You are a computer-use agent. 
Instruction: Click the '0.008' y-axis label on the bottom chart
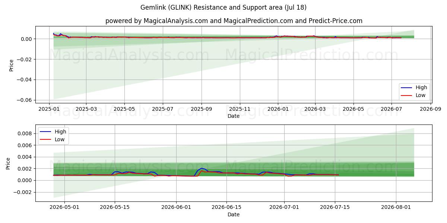[x=25, y=133]
